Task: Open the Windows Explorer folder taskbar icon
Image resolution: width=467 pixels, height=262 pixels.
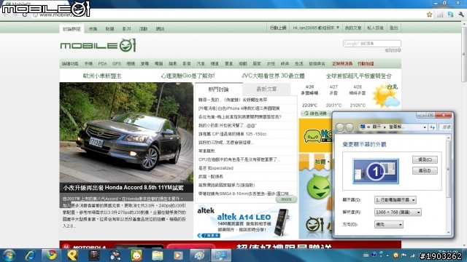Action: coord(158,255)
